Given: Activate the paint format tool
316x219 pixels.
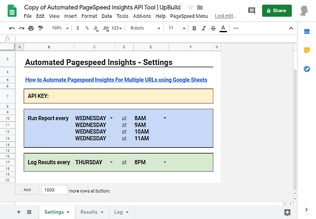Looking at the screenshot, I should click(41, 28).
